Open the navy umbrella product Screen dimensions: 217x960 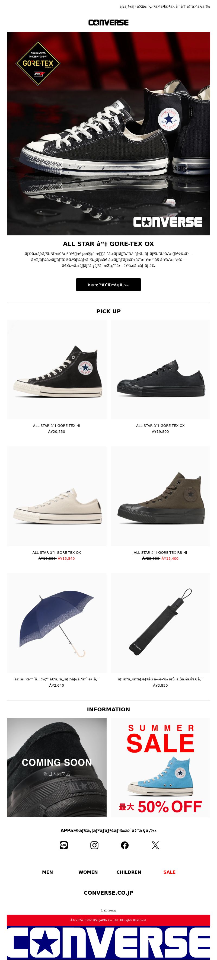click(x=57, y=623)
